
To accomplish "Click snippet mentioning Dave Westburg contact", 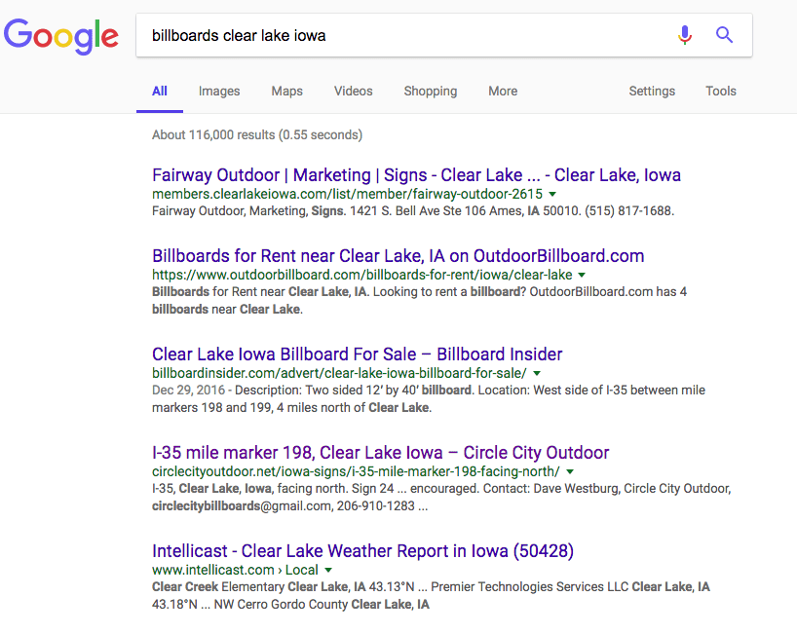I will click(x=441, y=498).
